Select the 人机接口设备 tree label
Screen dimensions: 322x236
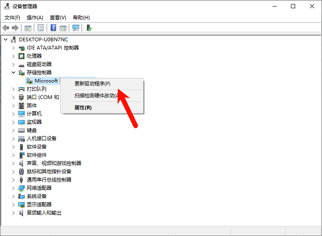[42, 139]
